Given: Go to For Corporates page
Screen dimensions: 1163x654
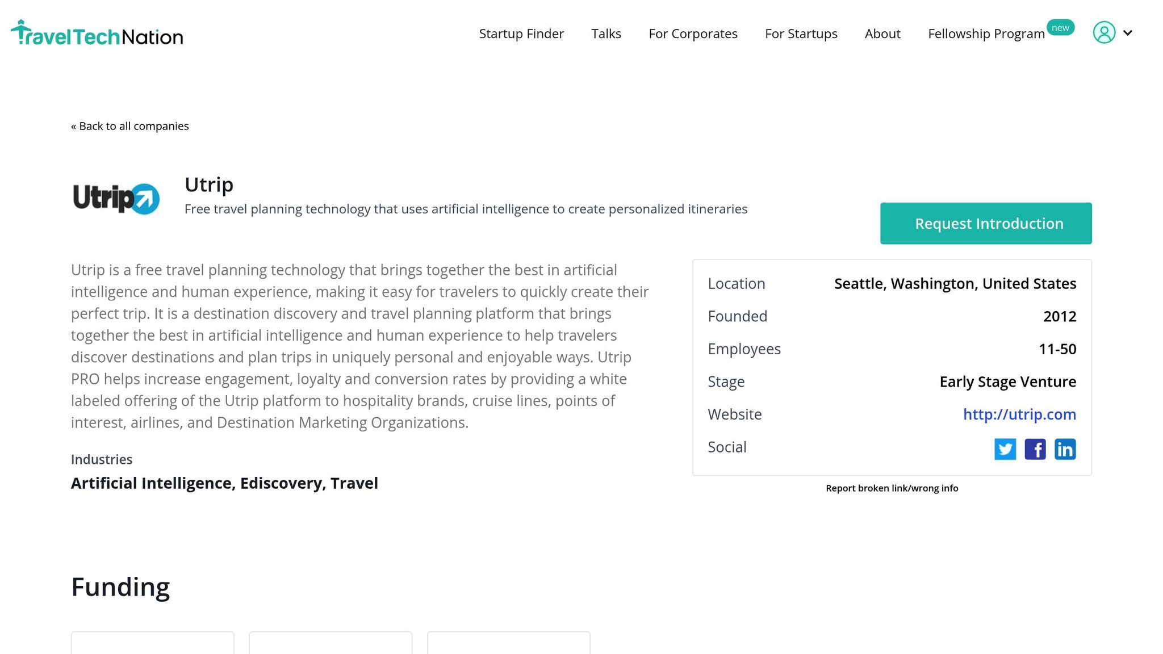Looking at the screenshot, I should (693, 33).
